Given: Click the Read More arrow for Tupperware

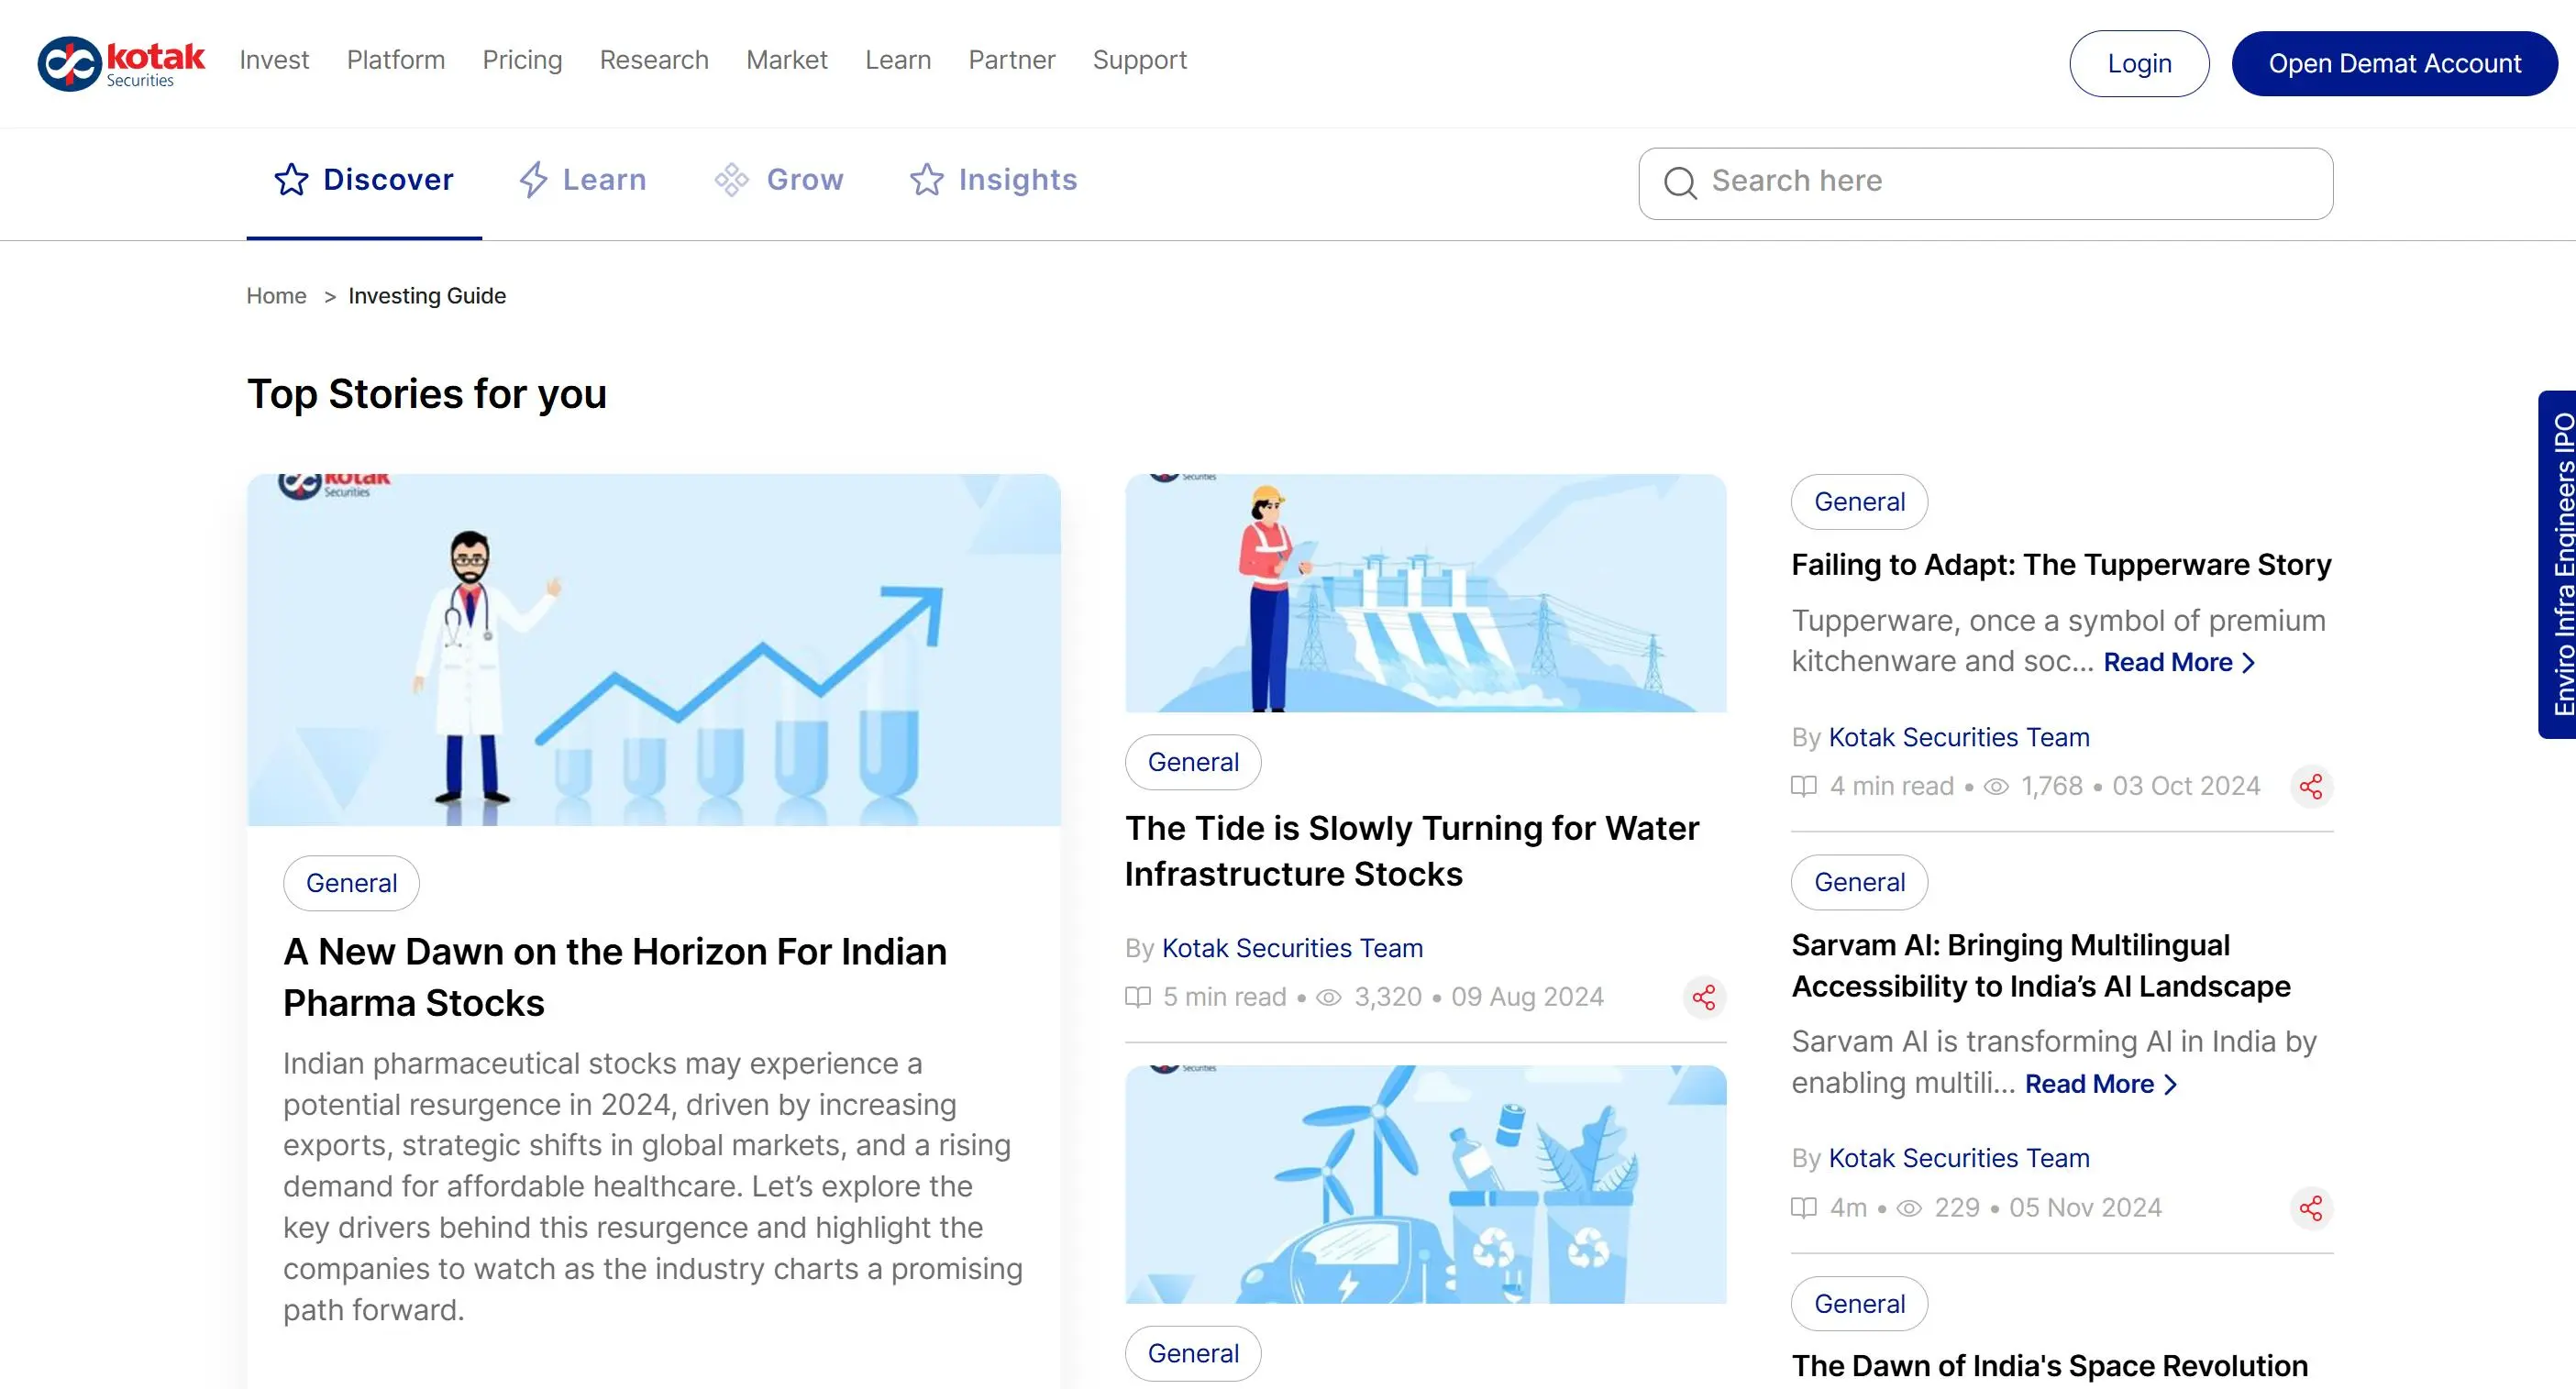Looking at the screenshot, I should pos(2249,663).
